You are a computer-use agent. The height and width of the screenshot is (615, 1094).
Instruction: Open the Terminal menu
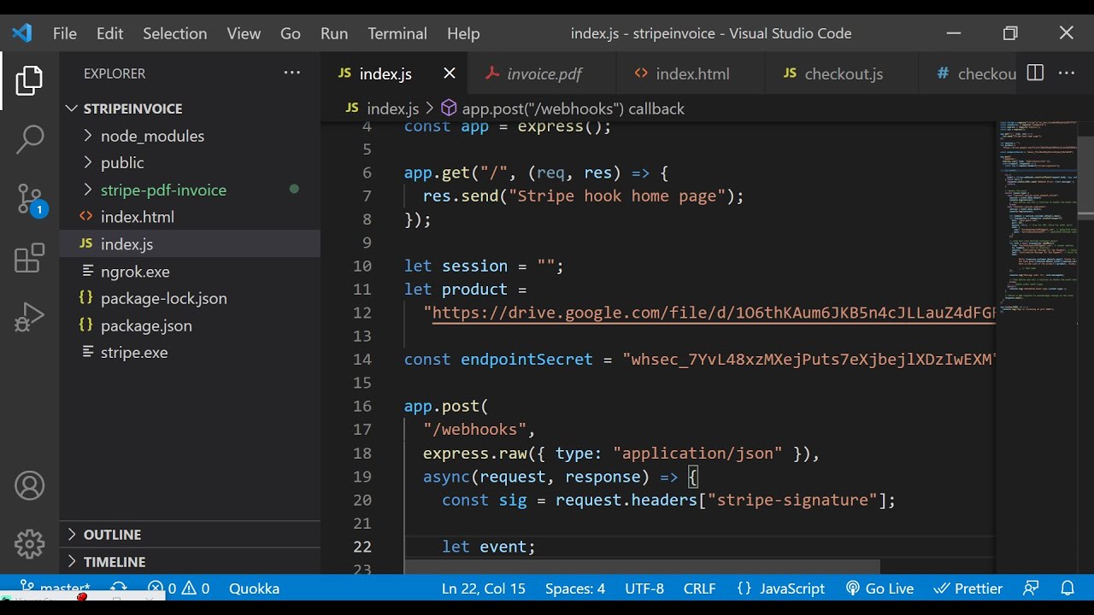click(x=397, y=33)
